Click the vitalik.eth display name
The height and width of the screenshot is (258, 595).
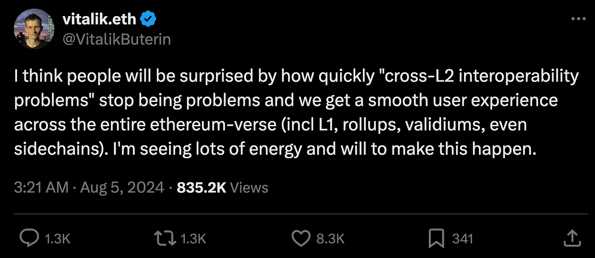[99, 19]
